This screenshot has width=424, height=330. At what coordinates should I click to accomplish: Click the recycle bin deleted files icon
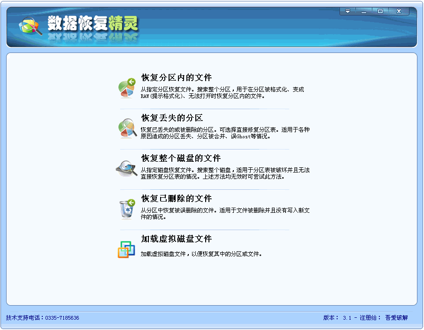[126, 209]
